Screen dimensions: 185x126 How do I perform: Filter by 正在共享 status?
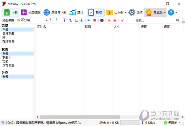pyautogui.click(x=8, y=66)
